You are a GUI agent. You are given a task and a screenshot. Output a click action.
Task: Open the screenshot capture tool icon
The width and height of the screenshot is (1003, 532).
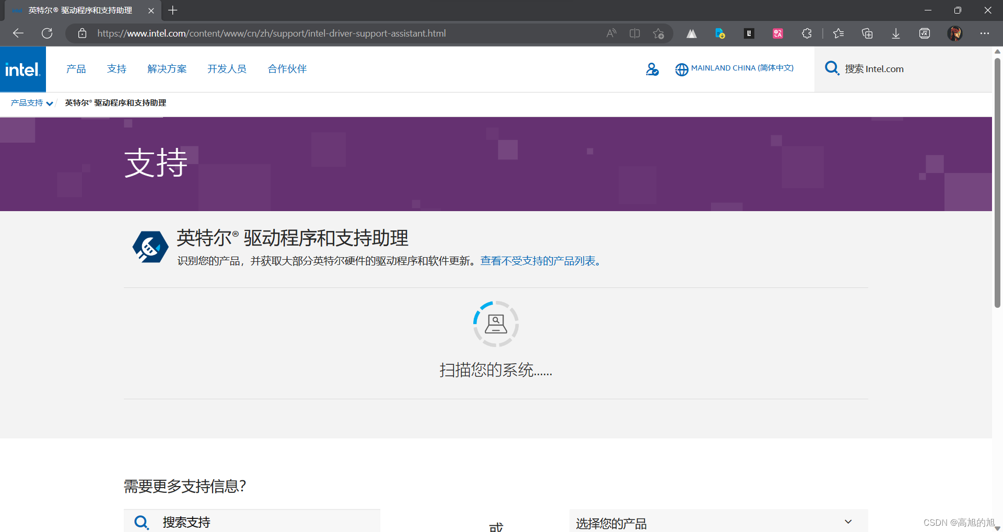pyautogui.click(x=925, y=33)
